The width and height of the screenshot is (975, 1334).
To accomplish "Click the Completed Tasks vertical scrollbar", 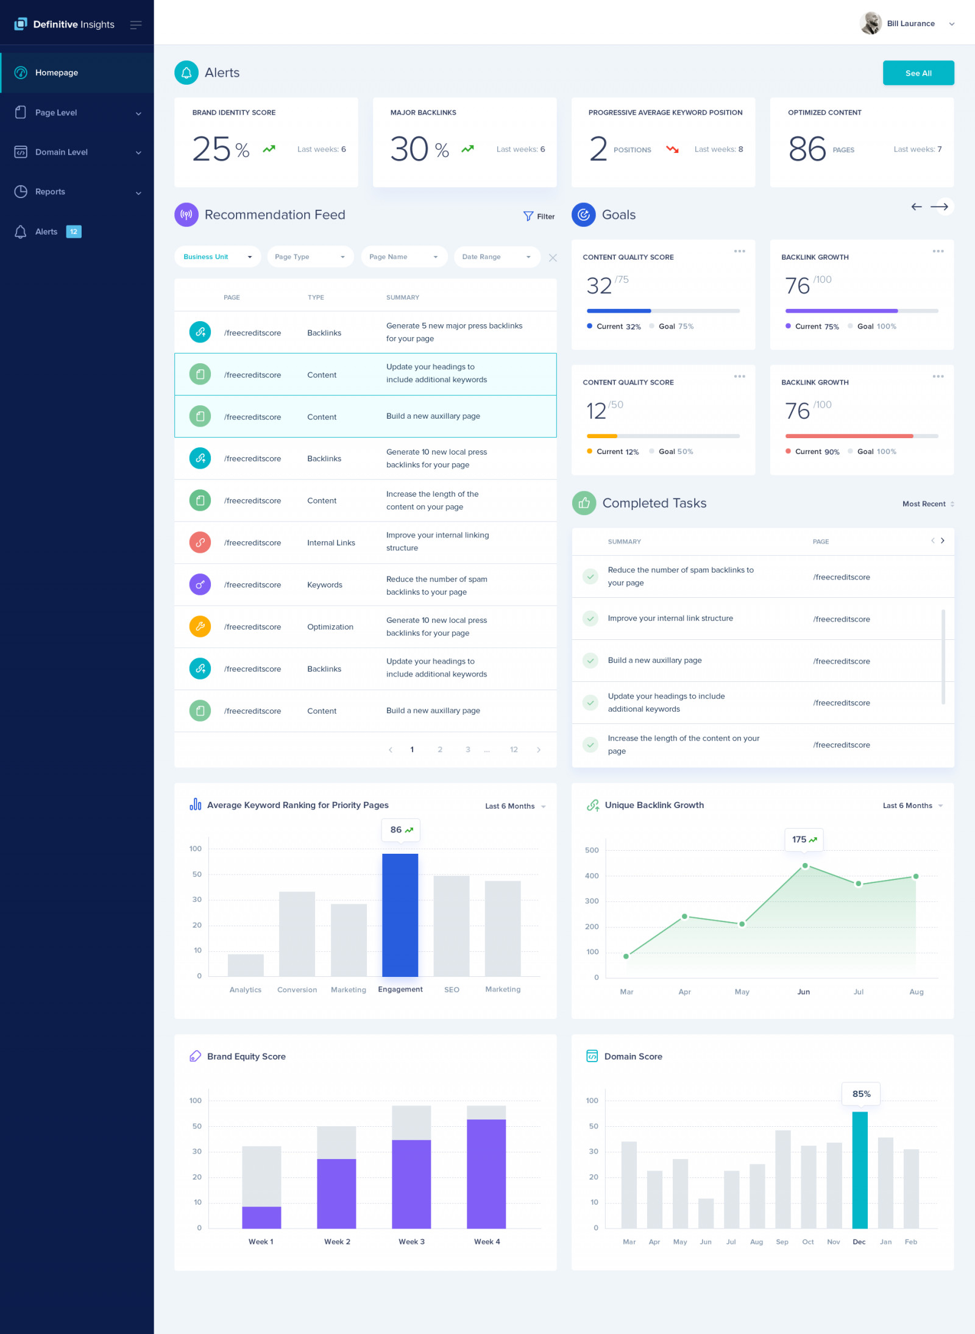I will tap(943, 657).
